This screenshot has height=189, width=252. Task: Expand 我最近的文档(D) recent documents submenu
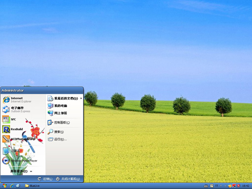64,98
